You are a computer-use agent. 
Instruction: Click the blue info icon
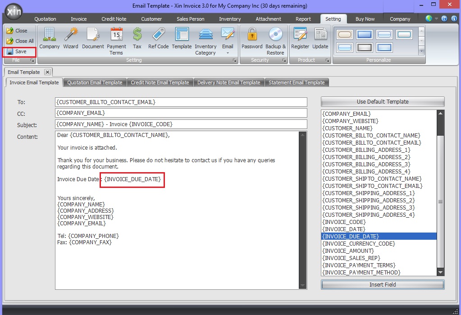454,18
